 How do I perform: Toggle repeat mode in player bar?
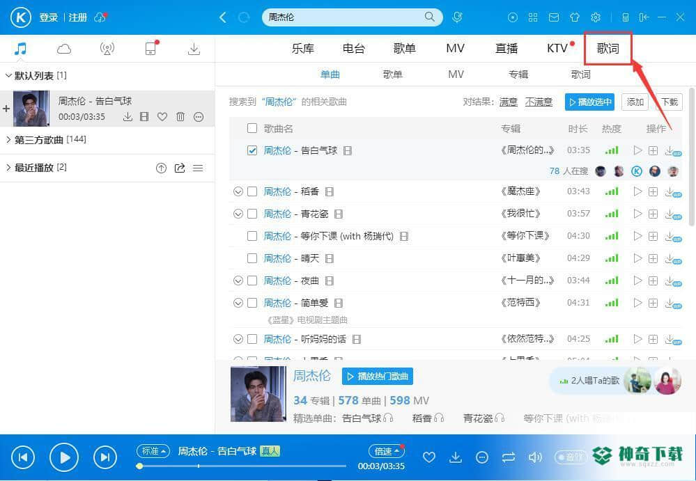point(508,457)
